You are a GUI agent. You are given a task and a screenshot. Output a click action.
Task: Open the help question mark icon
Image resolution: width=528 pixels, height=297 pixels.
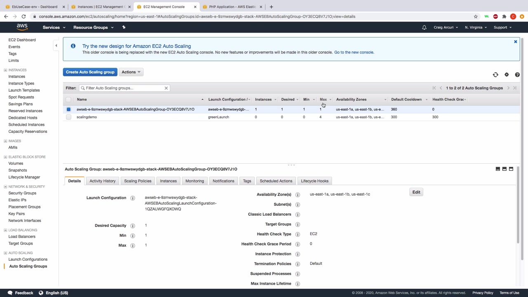tap(517, 75)
